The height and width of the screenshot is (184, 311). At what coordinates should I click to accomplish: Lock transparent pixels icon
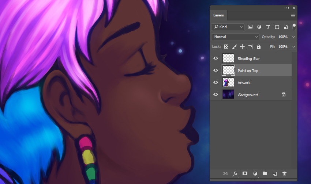[226, 46]
